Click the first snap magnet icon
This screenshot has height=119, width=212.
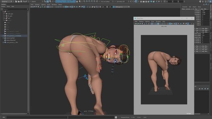(x=84, y=1)
